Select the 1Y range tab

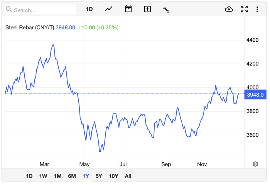click(x=86, y=176)
